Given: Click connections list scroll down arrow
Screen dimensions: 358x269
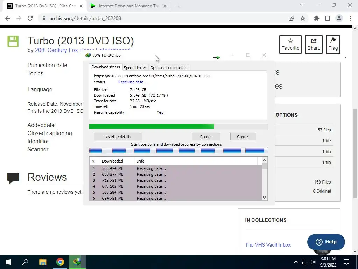Looking at the screenshot, I should pos(264,198).
